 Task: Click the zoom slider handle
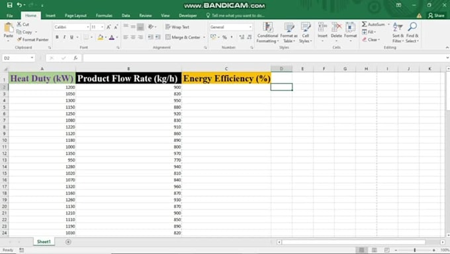(x=414, y=250)
